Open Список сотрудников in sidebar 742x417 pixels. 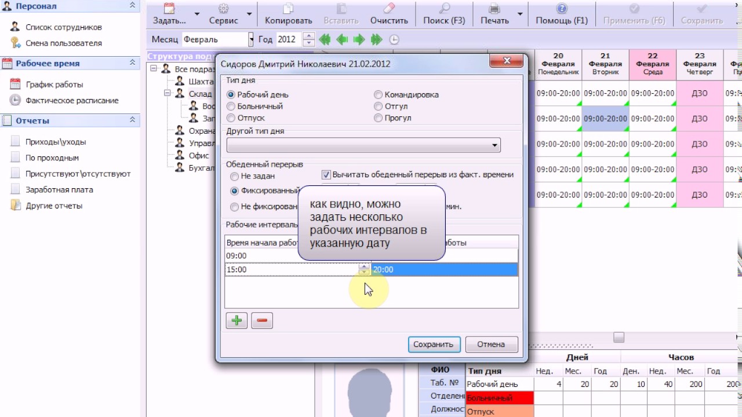(63, 27)
